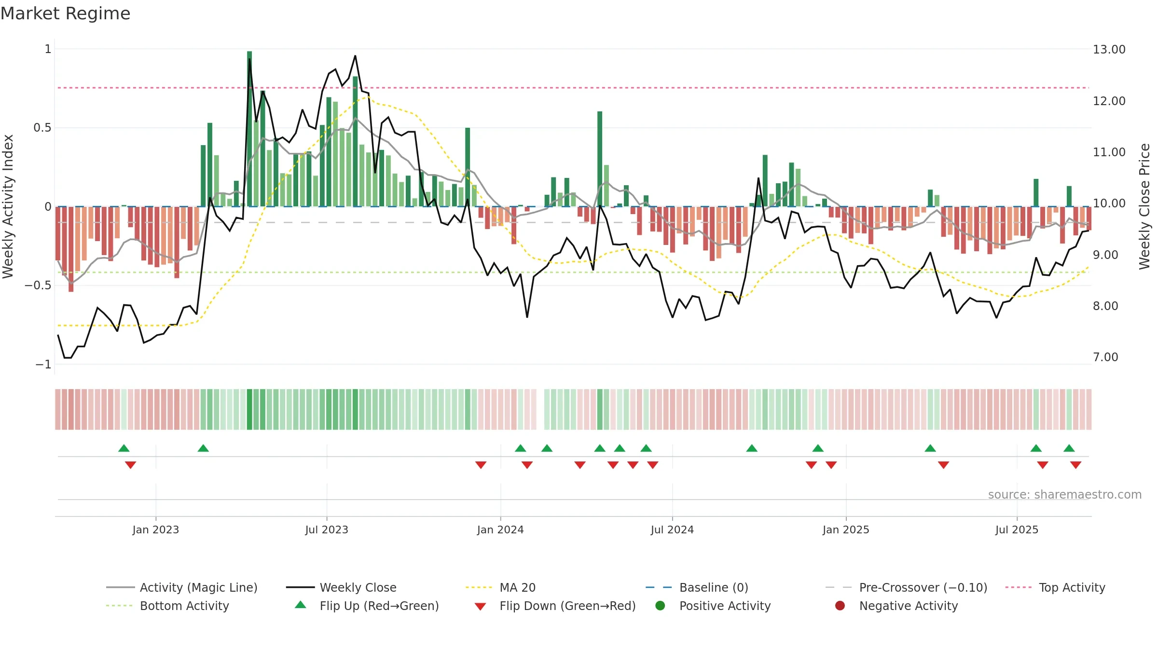Click the 0.5 activity axis label
The image size is (1158, 651).
coord(42,128)
